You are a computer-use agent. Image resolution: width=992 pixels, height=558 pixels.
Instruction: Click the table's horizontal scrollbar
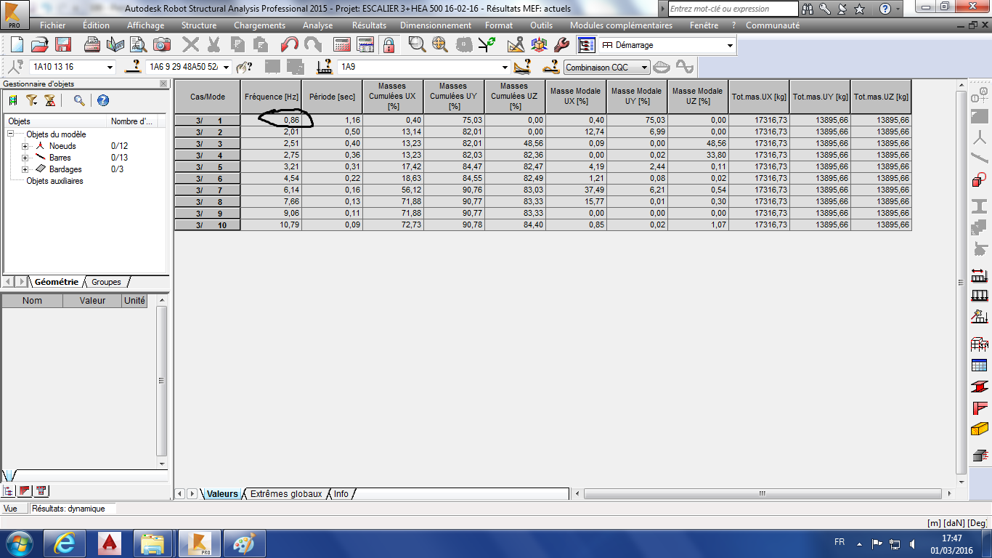click(x=763, y=493)
